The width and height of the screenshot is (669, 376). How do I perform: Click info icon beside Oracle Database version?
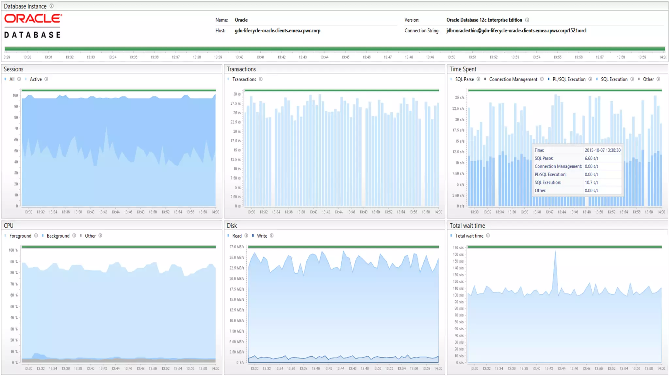pos(527,20)
